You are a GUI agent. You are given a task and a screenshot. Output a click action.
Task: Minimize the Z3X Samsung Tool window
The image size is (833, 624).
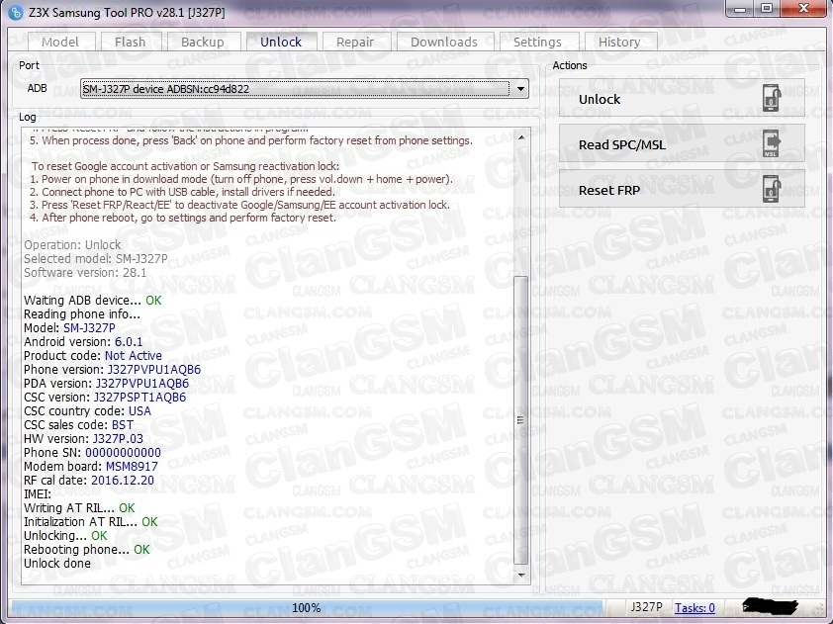point(741,9)
